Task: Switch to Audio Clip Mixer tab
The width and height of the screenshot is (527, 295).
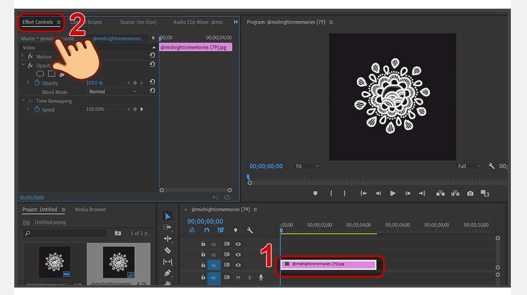Action: [198, 22]
